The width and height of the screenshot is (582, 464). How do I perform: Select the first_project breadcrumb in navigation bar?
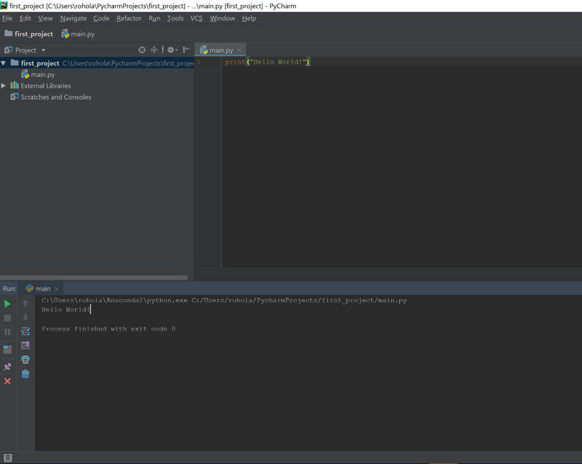click(x=33, y=34)
